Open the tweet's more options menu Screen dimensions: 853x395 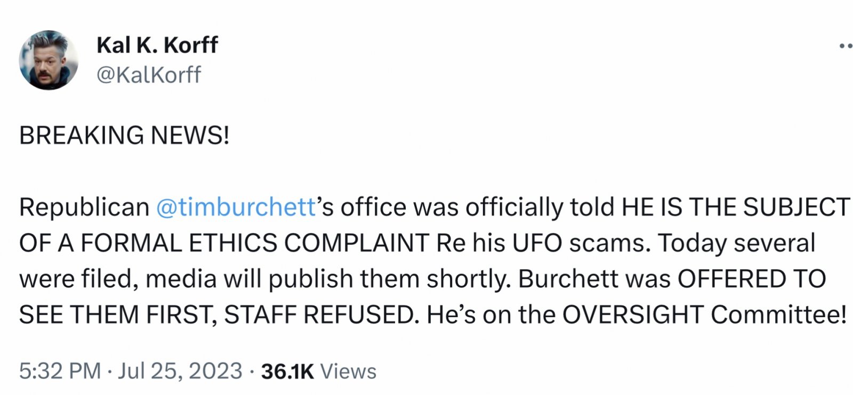point(846,47)
